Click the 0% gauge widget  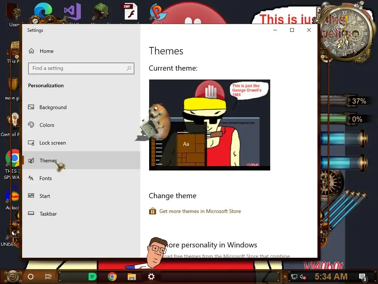345,119
